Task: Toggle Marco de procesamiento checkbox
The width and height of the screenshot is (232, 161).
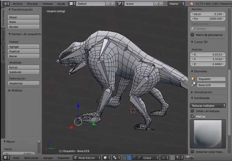Action: point(192,35)
